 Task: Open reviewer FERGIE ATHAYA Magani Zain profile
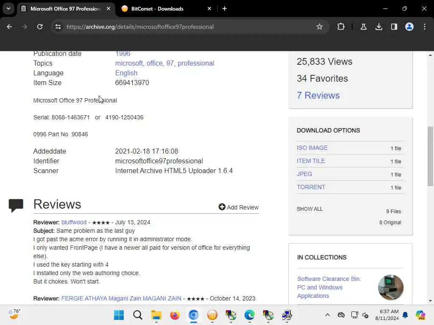click(x=121, y=298)
